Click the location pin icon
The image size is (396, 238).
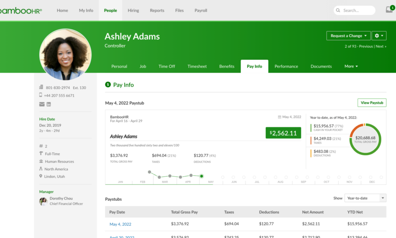[41, 176]
